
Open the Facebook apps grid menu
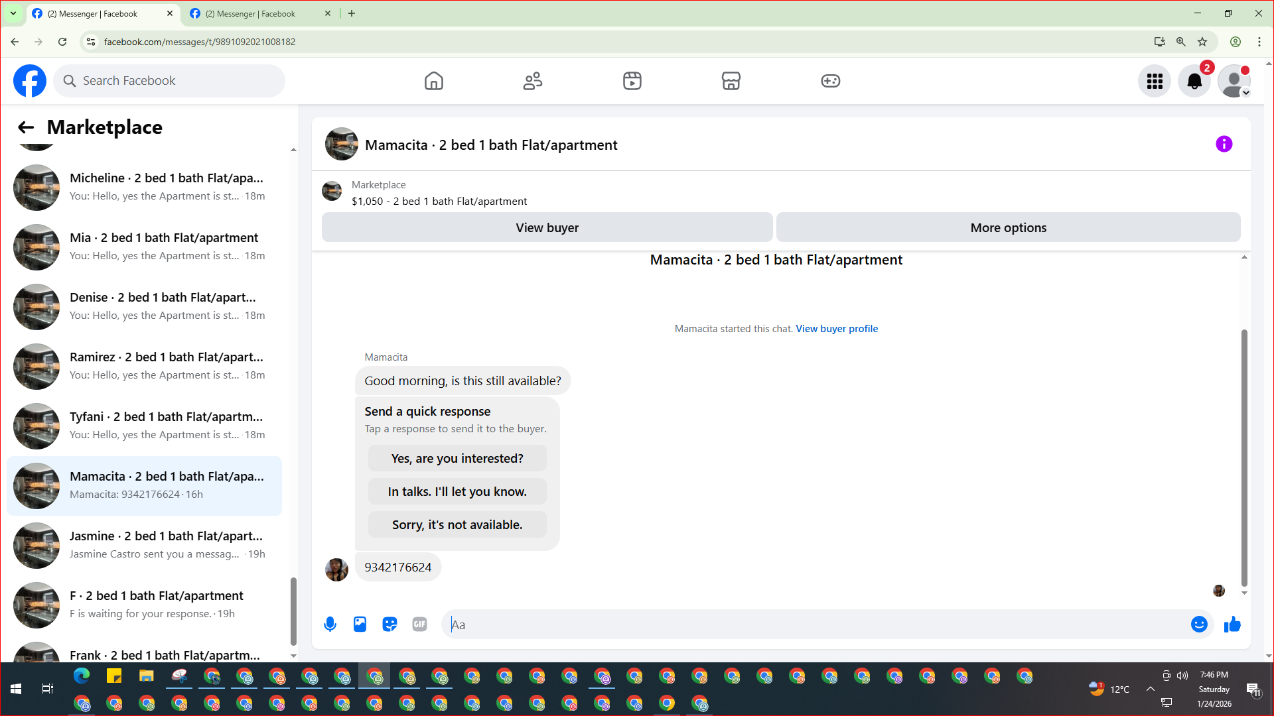point(1155,81)
